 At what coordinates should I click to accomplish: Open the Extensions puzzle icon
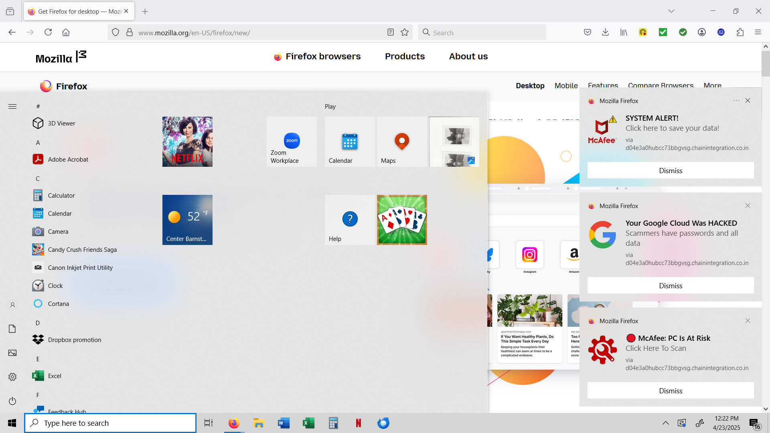tap(740, 32)
